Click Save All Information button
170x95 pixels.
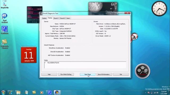point(104,74)
